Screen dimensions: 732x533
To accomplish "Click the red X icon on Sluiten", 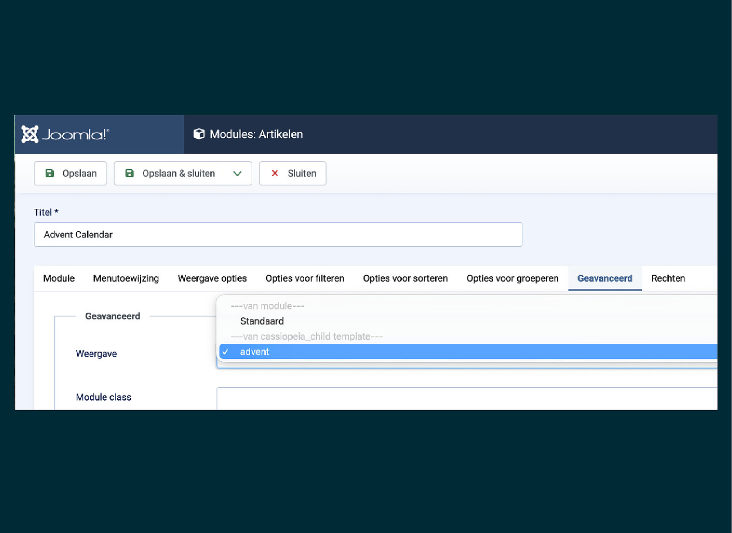I will (x=275, y=173).
